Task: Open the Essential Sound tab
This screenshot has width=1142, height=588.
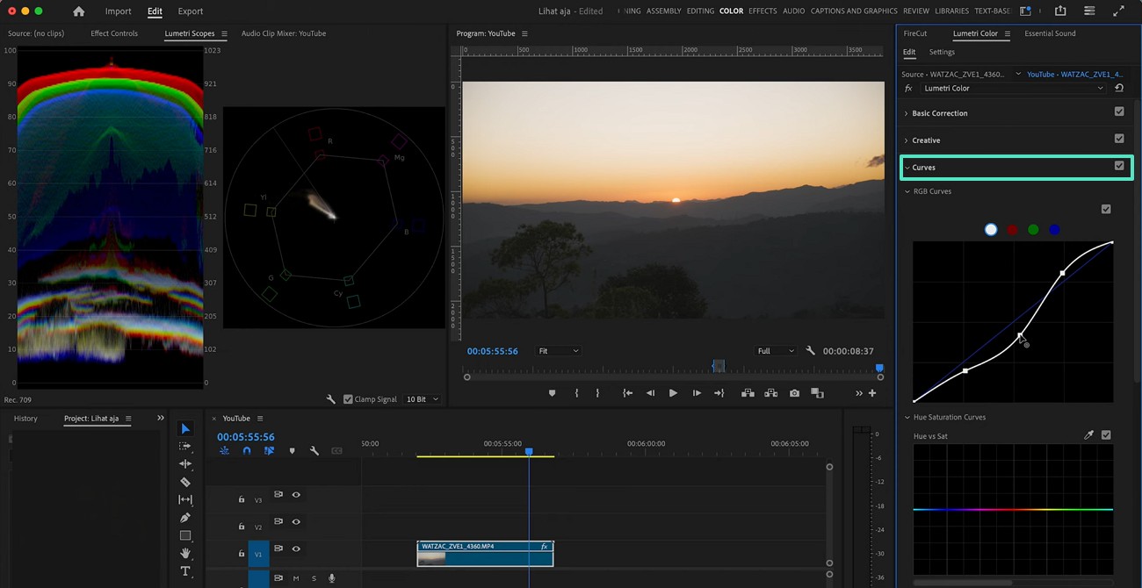Action: (1050, 33)
